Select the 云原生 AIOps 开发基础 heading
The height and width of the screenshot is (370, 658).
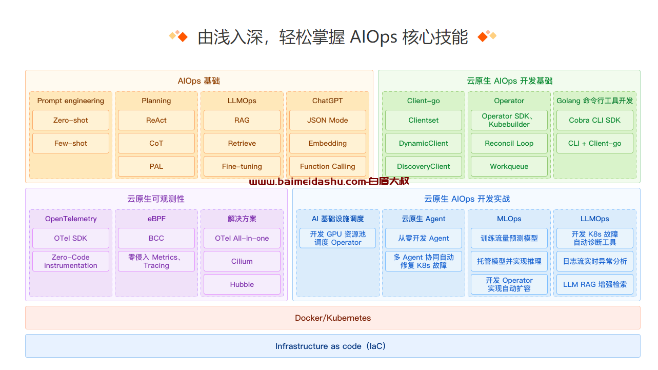click(510, 81)
